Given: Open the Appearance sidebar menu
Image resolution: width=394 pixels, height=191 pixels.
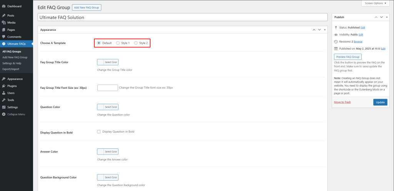Looking at the screenshot, I should point(16,79).
